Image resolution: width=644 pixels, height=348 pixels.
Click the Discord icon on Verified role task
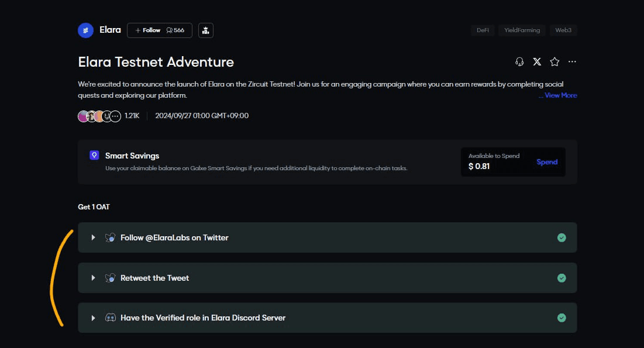(111, 318)
